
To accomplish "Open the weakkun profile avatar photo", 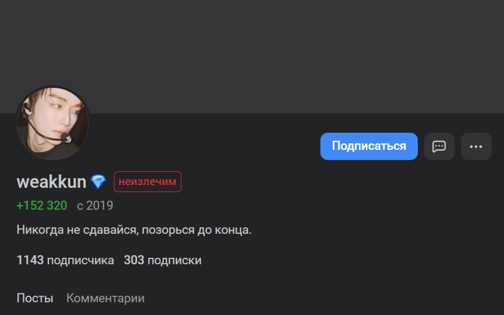I will 53,123.
